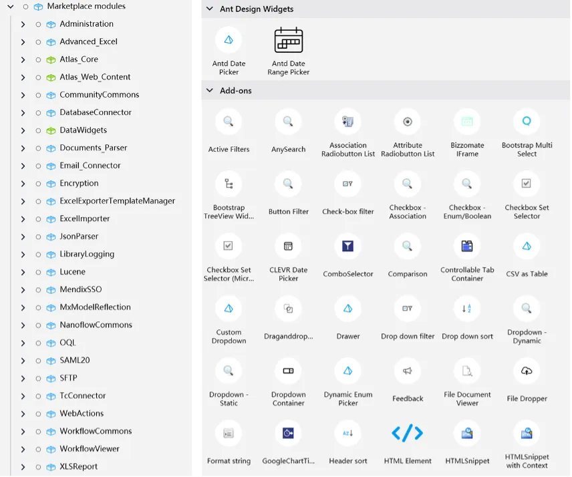Pick the Active Filters widget icon
Image resolution: width=572 pixels, height=477 pixels.
tap(229, 122)
